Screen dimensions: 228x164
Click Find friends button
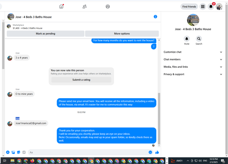coord(189,6)
